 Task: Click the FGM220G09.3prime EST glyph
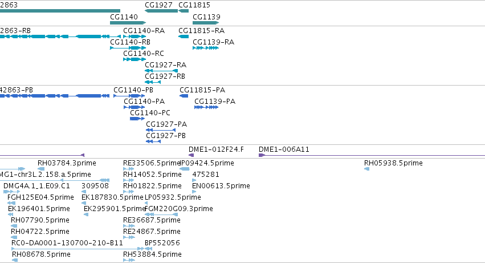[161, 215]
